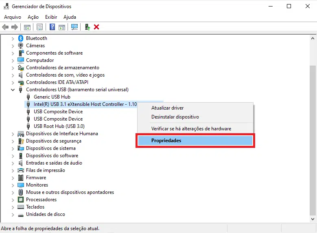Open the Exibir menu
Viewport: 317px width, 233px height.
pos(51,17)
